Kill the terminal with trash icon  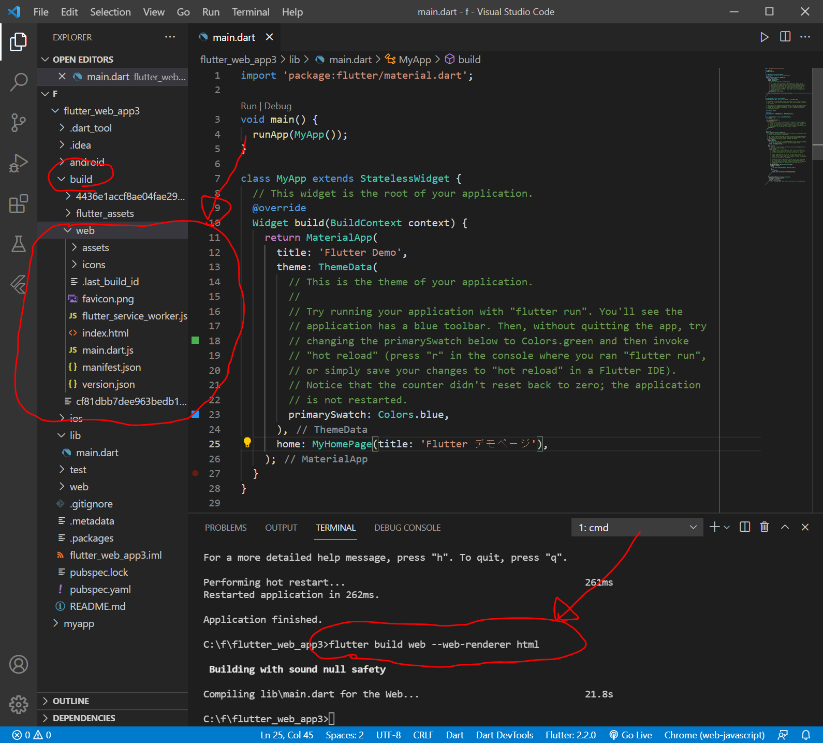coord(765,527)
